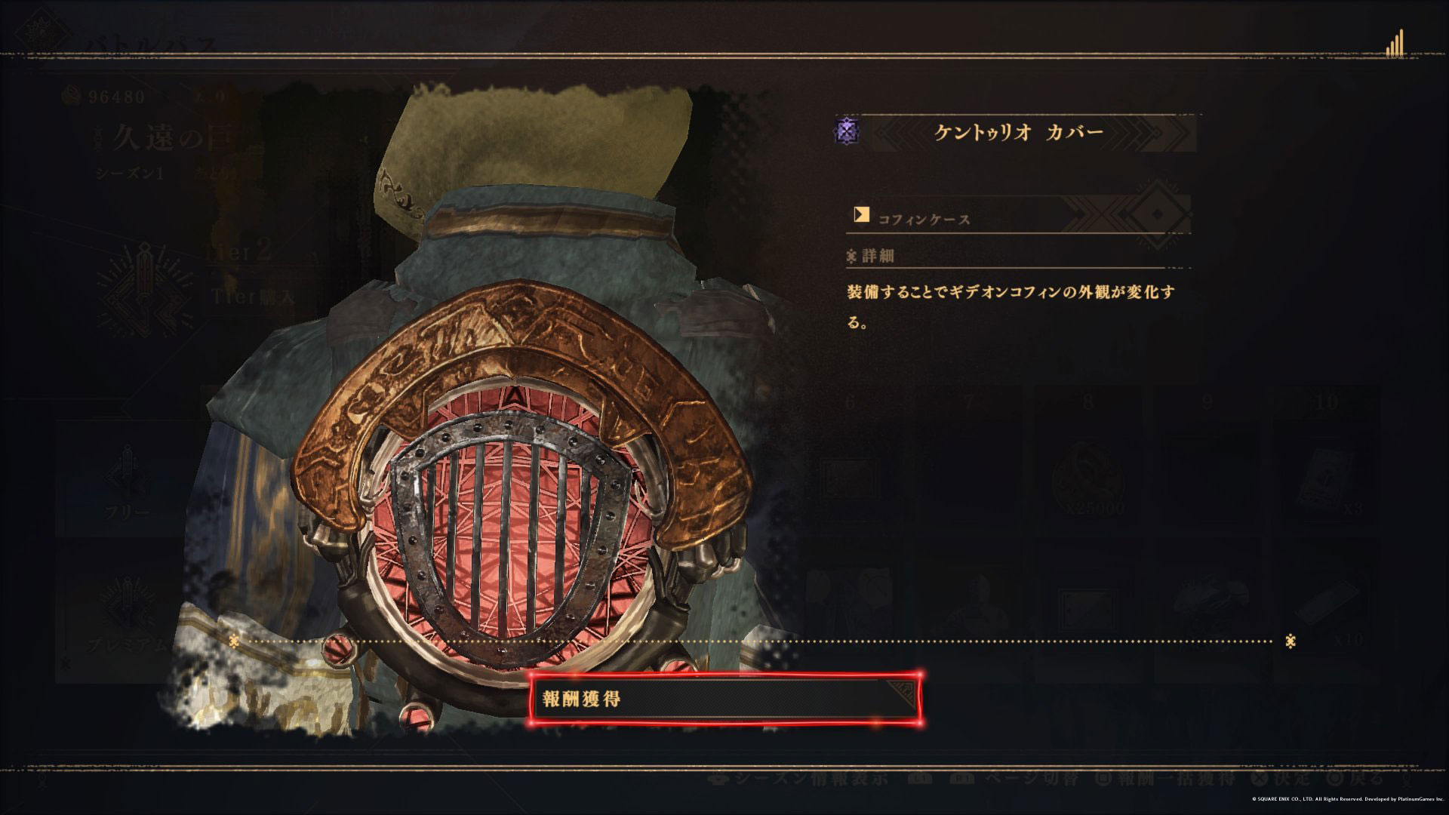Click 報酬一括獲得 claim-all prompt in footer

1167,778
